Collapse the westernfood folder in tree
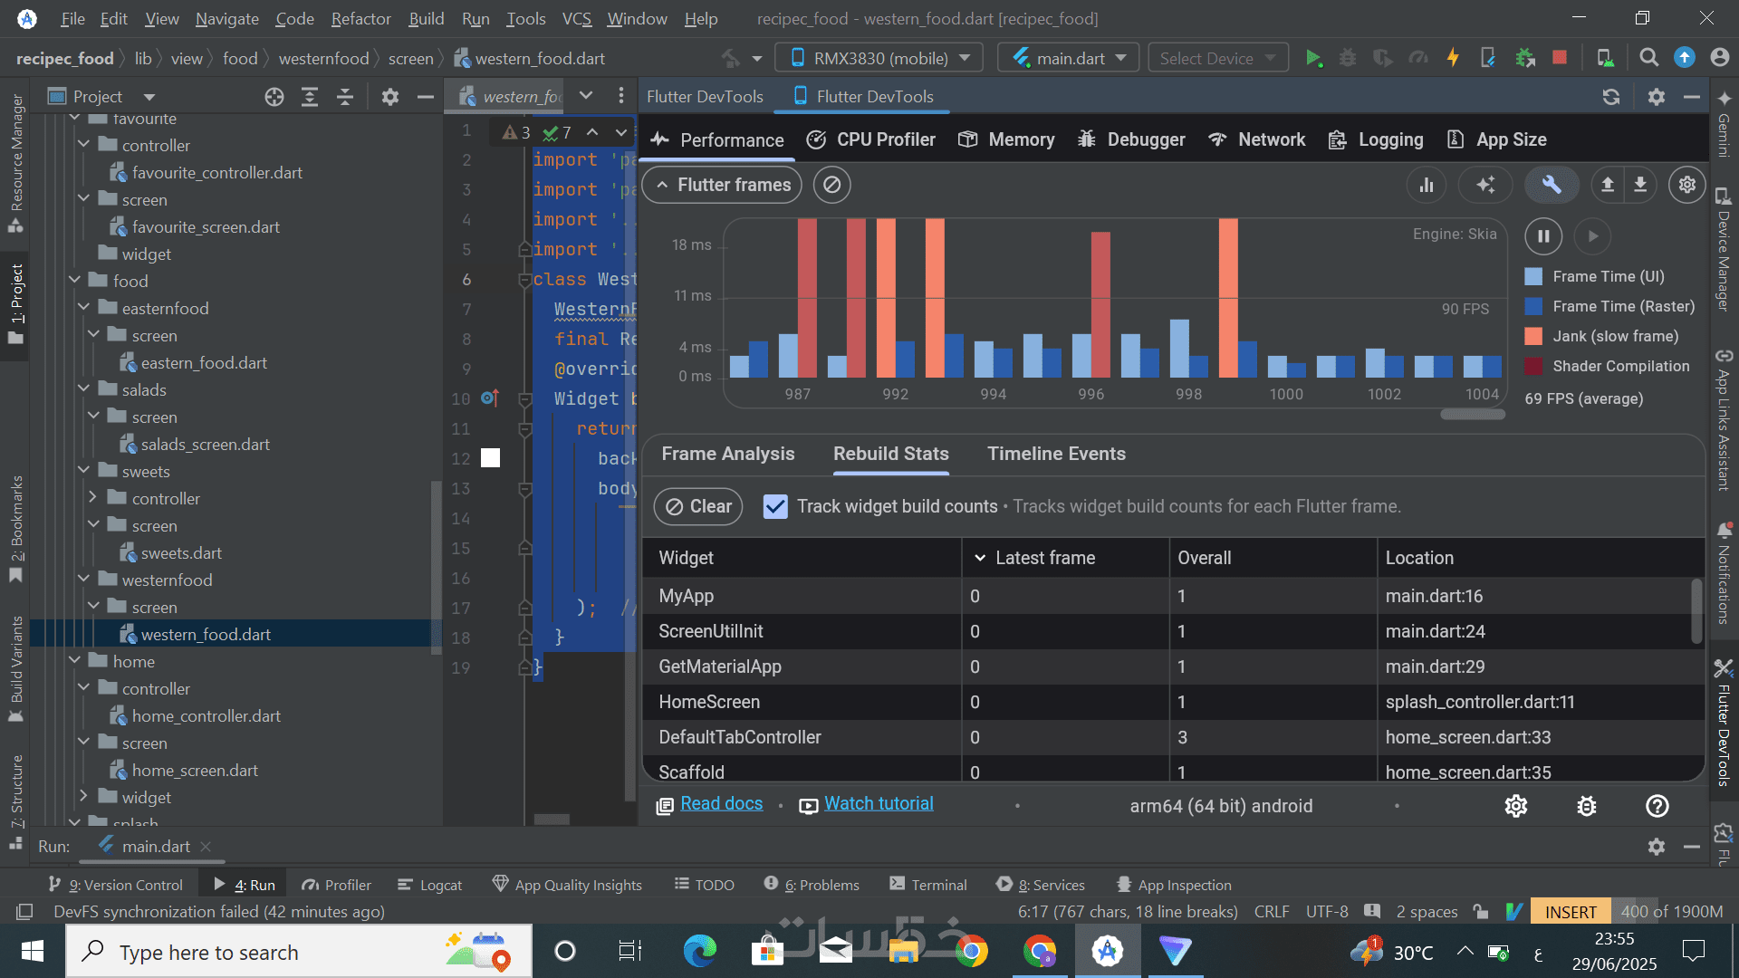The image size is (1739, 978). tap(84, 580)
